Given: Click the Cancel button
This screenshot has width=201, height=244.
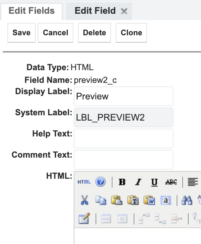Looking at the screenshot, I should pos(56,33).
